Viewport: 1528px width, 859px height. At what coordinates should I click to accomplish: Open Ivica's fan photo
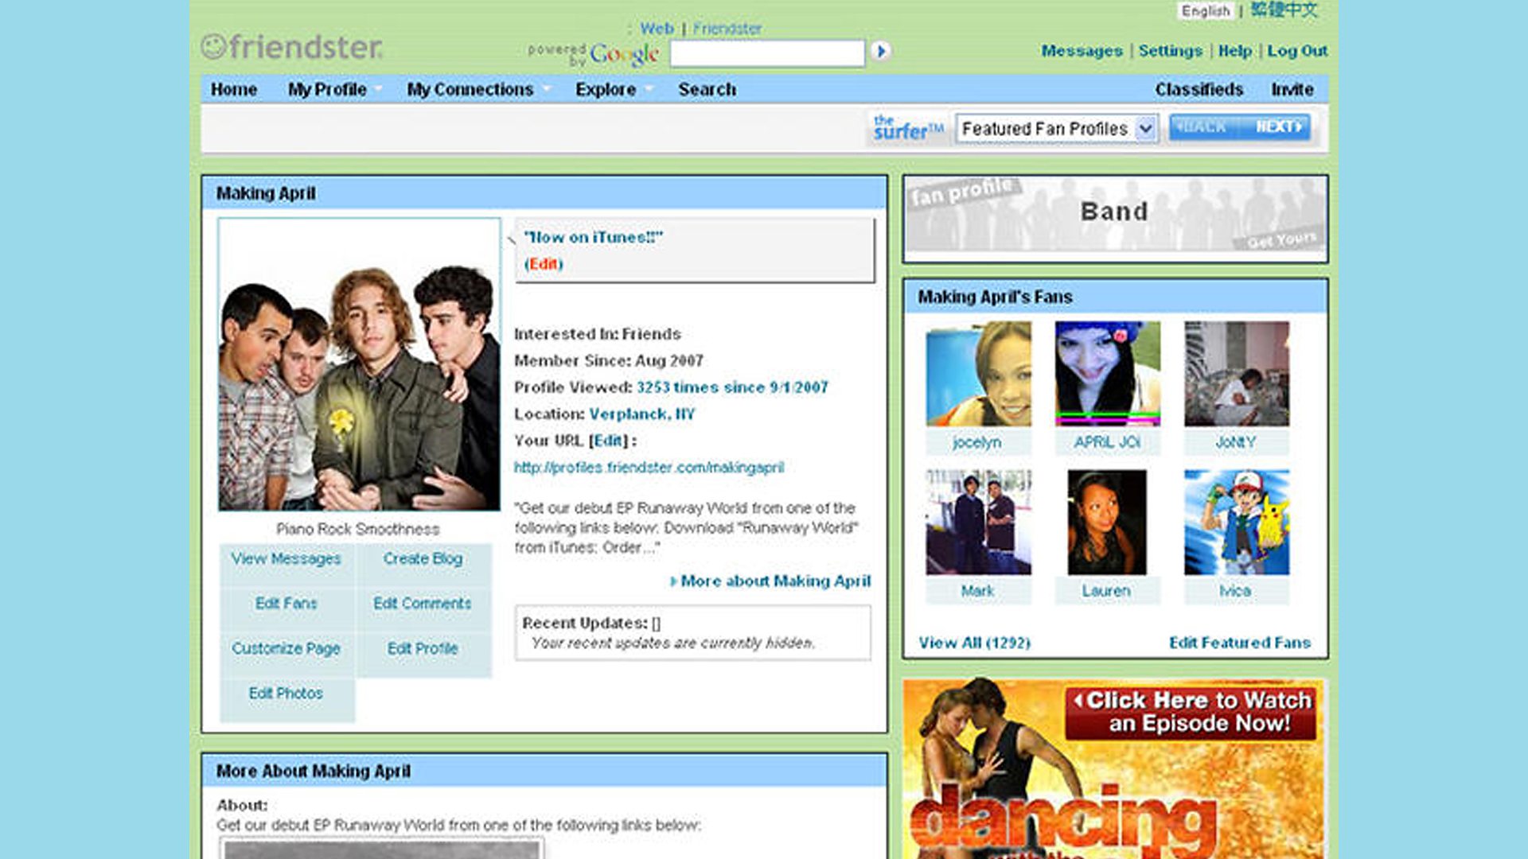point(1236,523)
